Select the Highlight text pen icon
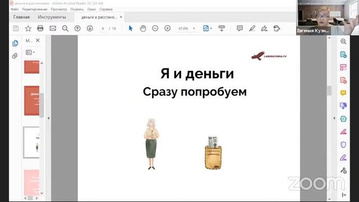The width and height of the screenshot is (359, 202). (252, 29)
